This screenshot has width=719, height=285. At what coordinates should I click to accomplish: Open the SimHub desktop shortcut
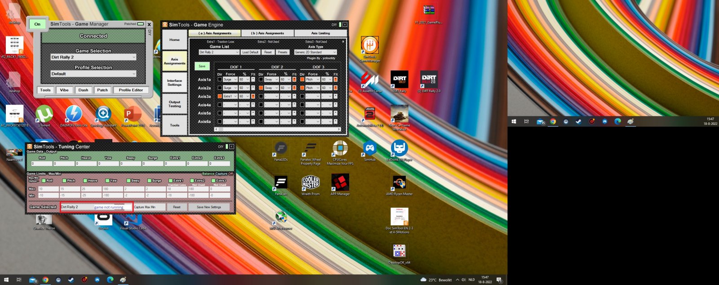pyautogui.click(x=370, y=149)
